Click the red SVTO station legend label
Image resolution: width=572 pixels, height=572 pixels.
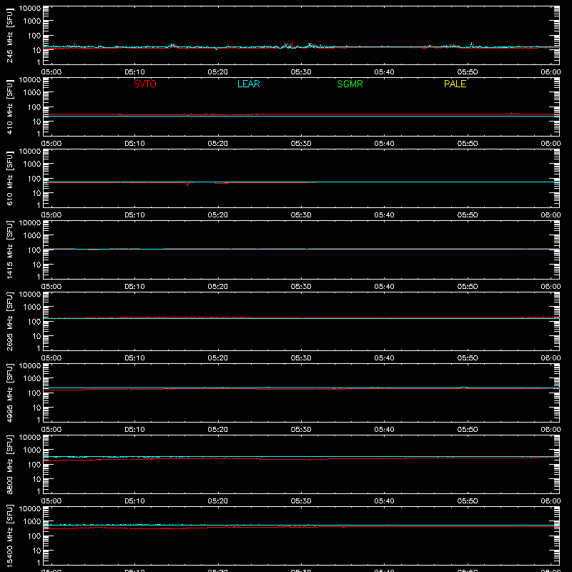point(145,84)
